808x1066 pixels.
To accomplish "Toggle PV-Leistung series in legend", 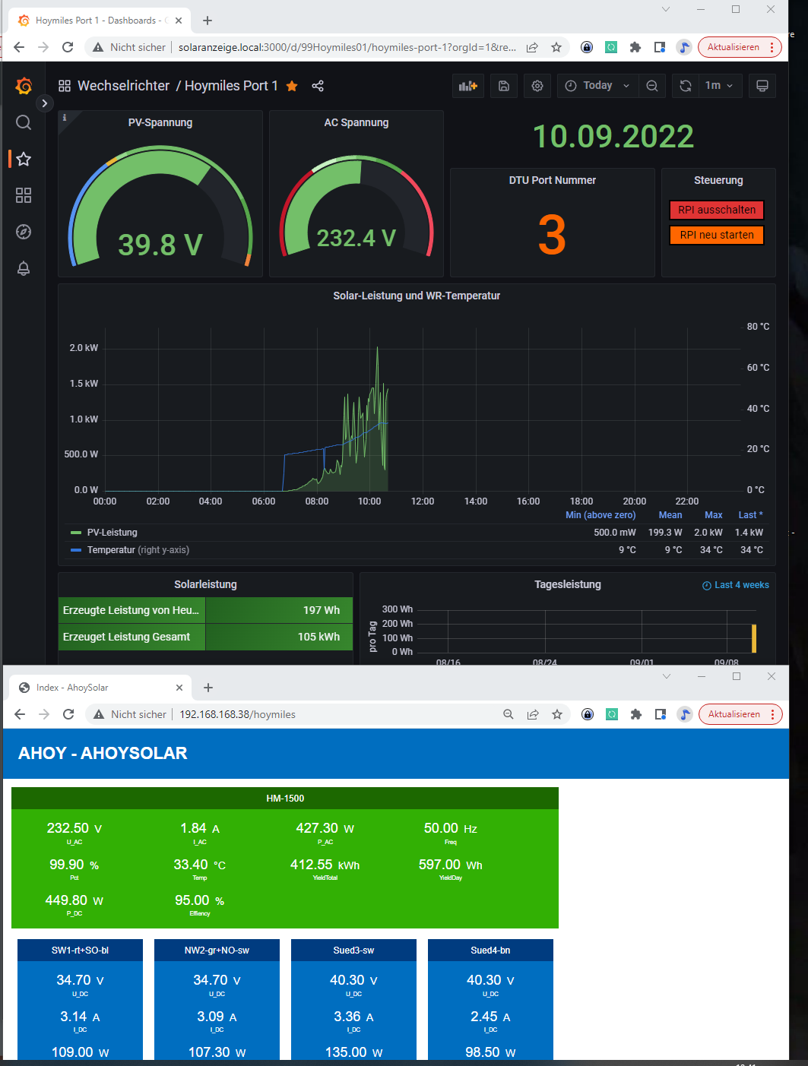I will tap(112, 533).
